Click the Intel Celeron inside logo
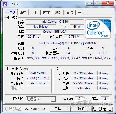The image size is (116, 114). [x=98, y=29]
